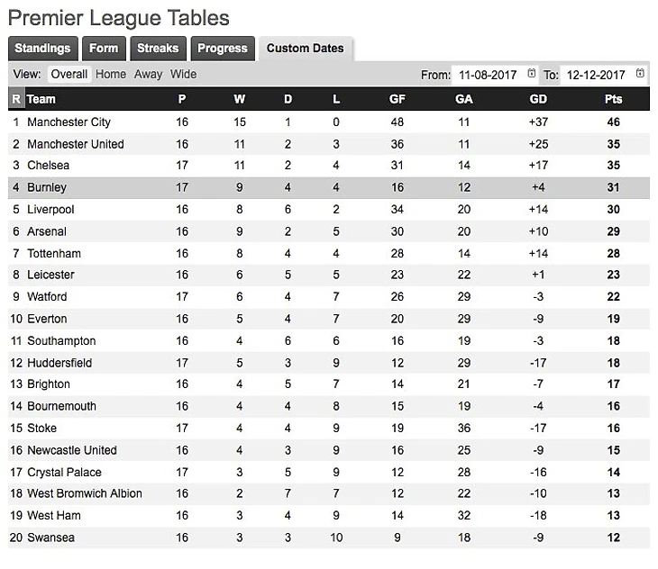This screenshot has width=658, height=569.
Task: Select the Overall view option
Action: point(69,75)
